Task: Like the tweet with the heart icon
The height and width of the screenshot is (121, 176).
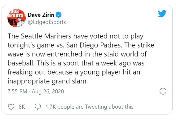Action: click(x=11, y=107)
